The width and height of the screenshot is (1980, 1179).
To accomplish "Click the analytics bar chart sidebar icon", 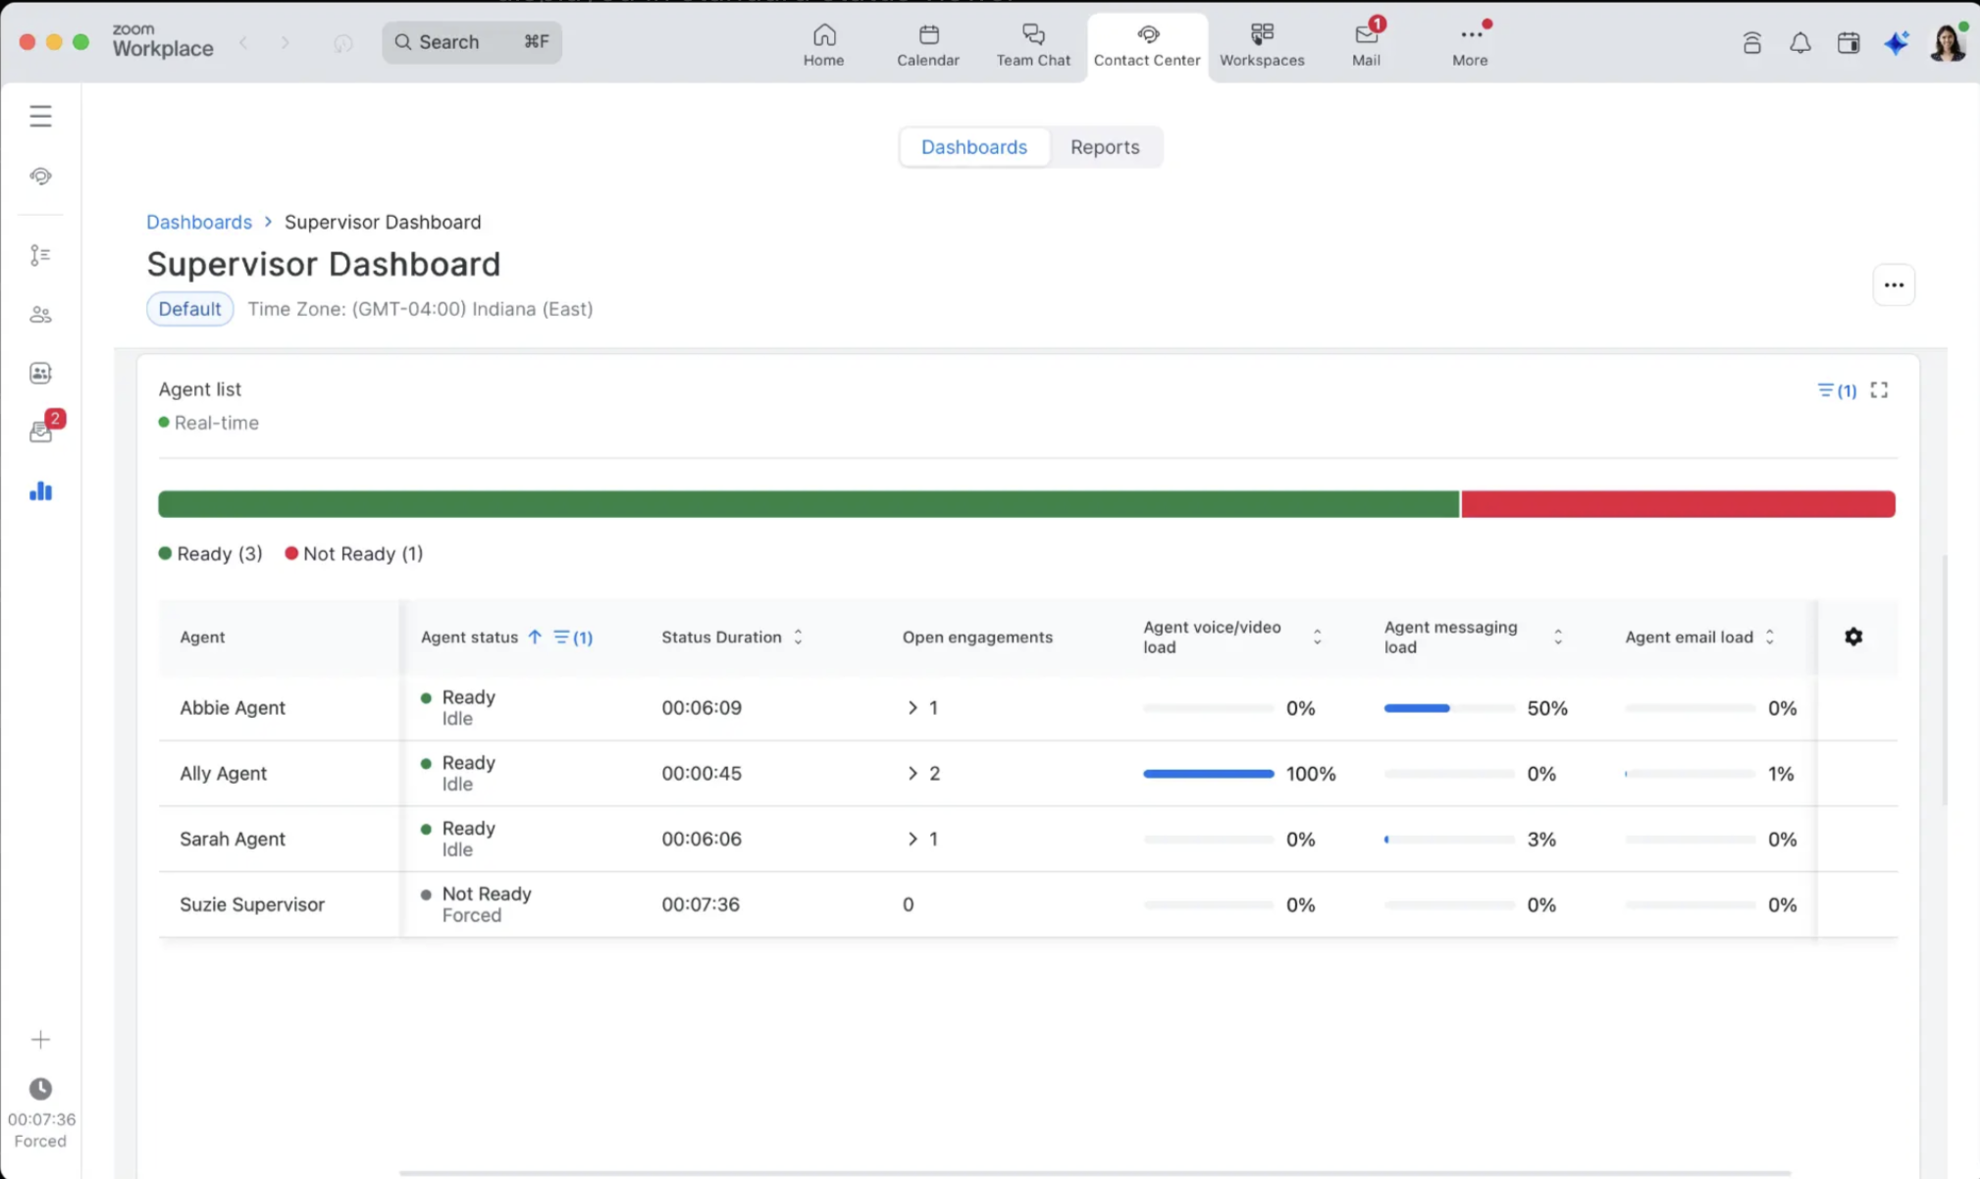I will tap(40, 491).
